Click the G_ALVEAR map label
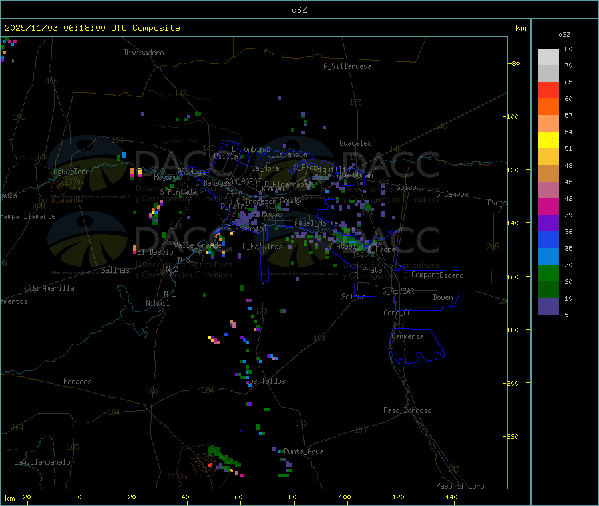 (398, 291)
